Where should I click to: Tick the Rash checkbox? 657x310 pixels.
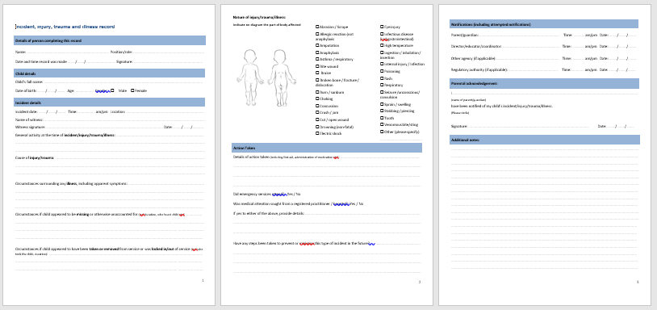point(382,78)
